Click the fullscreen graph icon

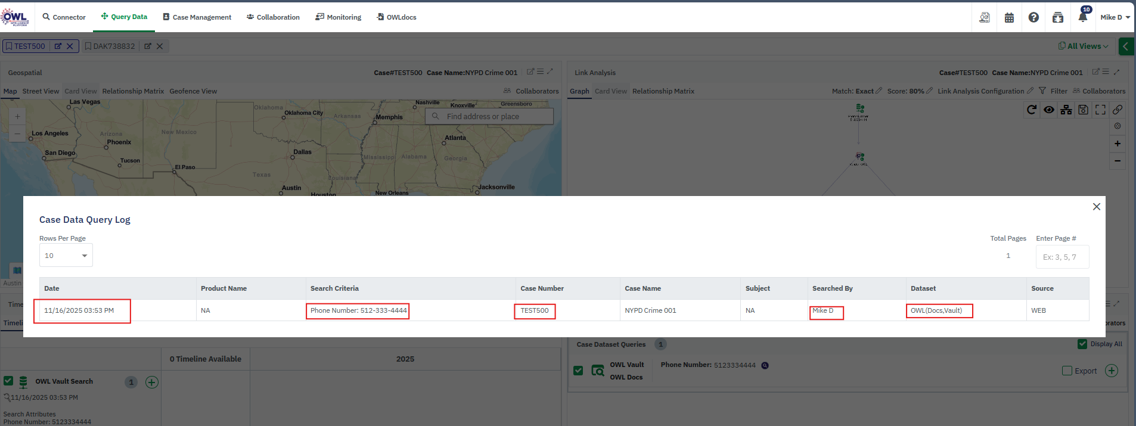point(1100,110)
